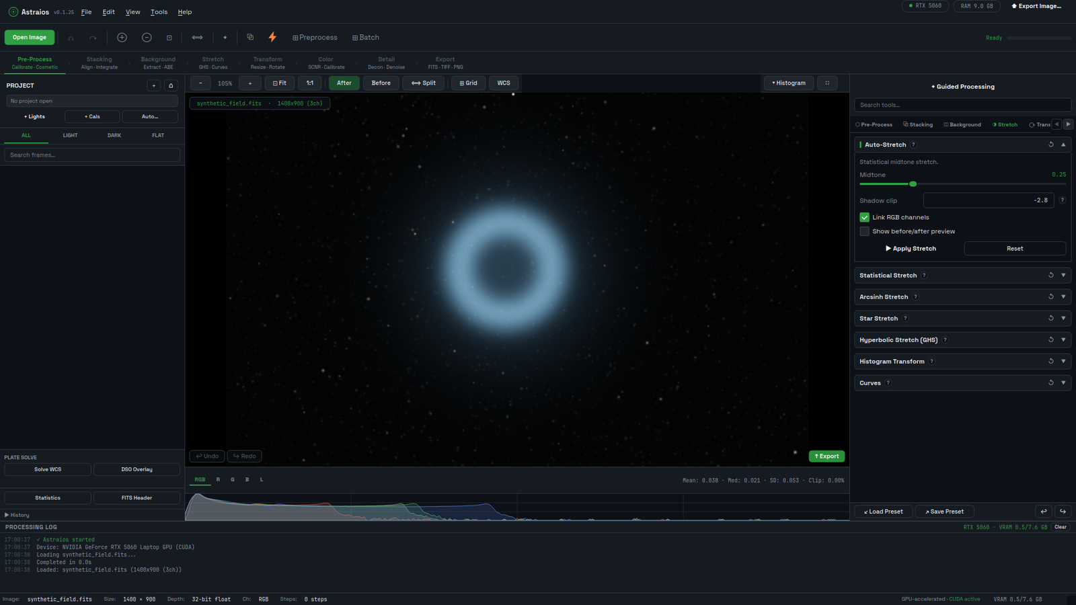
Task: Click the FITS Header button
Action: click(x=137, y=498)
